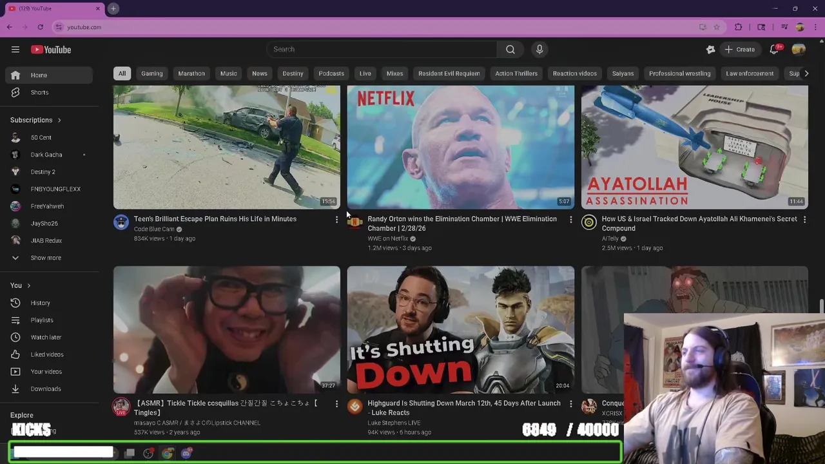Reload the page in Chrome
Viewport: 825px width, 464px height.
click(40, 27)
